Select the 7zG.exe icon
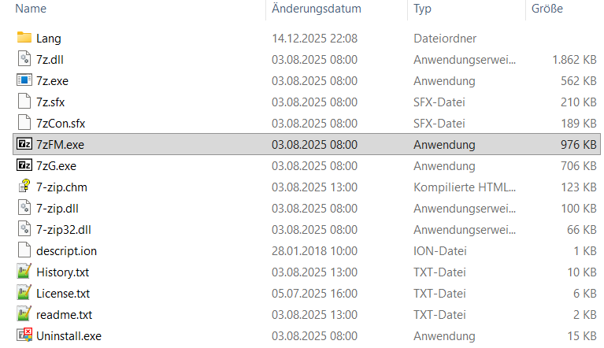The width and height of the screenshot is (604, 348). point(24,166)
